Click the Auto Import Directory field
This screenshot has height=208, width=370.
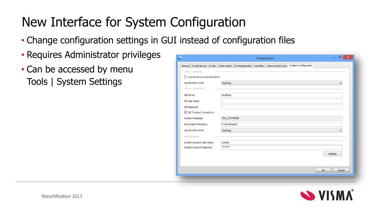click(281, 124)
